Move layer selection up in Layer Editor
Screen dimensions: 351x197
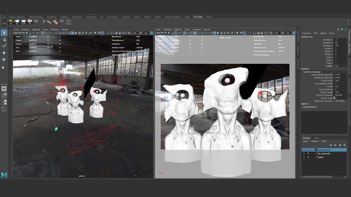(x=331, y=145)
